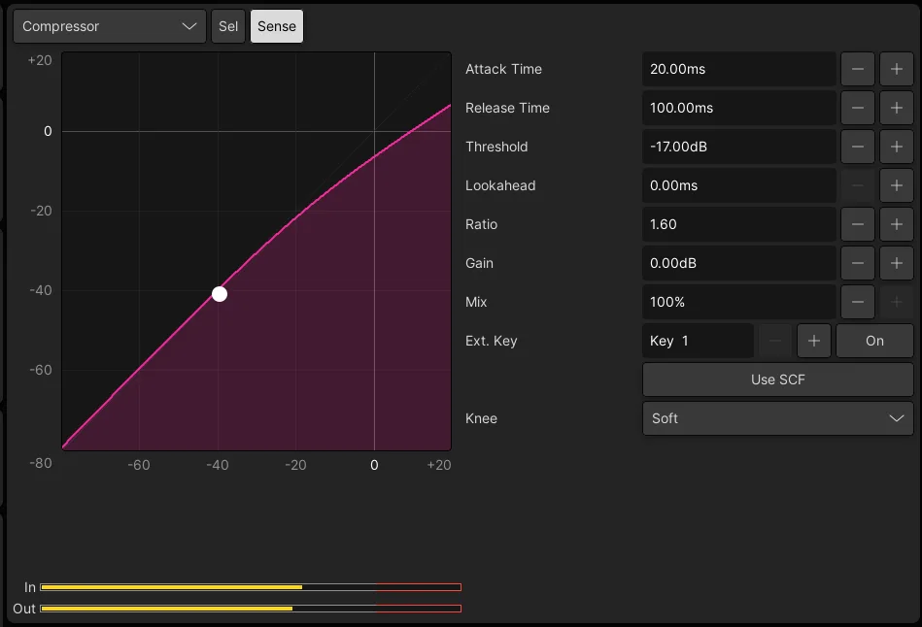The width and height of the screenshot is (922, 627).
Task: Click the Ext. Key value field
Action: coord(698,341)
